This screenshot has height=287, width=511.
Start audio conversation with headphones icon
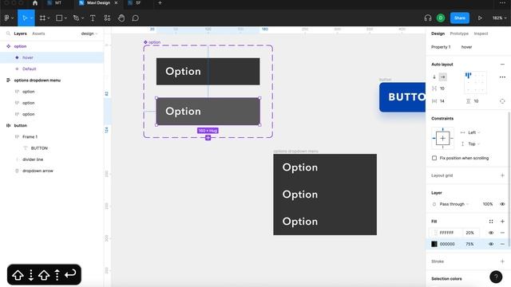coord(428,18)
